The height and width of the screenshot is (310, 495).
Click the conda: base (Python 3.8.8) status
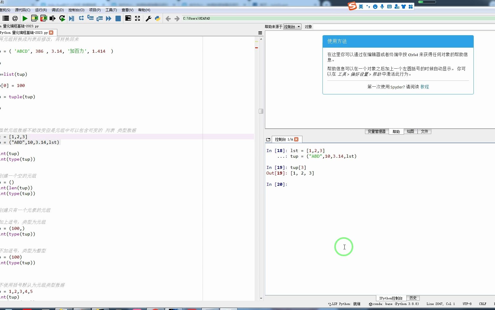pos(394,304)
